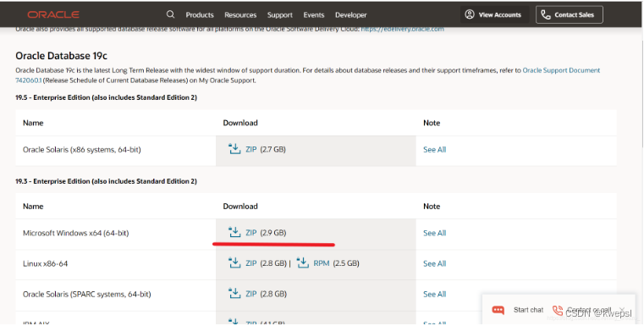
Task: Follow the Oracle Support Document link
Action: 561,70
